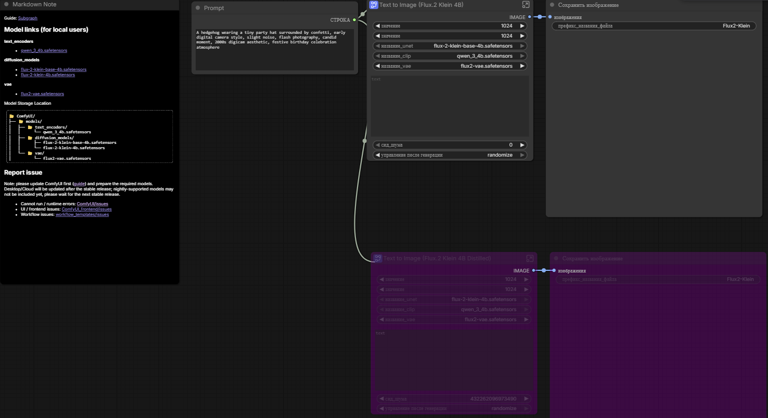This screenshot has height=418, width=768.
Task: Open ComfyUI_frontend/issues link
Action: click(87, 209)
